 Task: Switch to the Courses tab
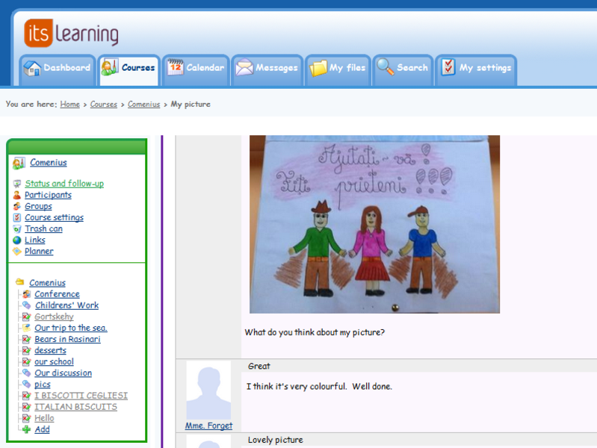(x=129, y=70)
